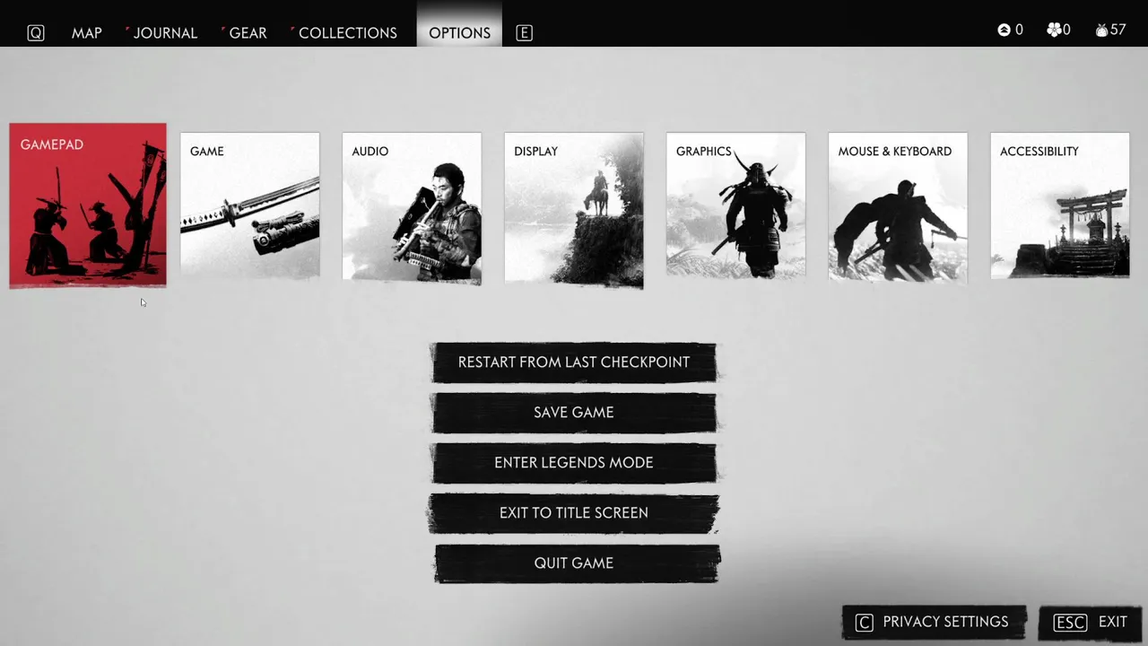Switch to the Journal tab
This screenshot has height=646, width=1148.
point(165,33)
